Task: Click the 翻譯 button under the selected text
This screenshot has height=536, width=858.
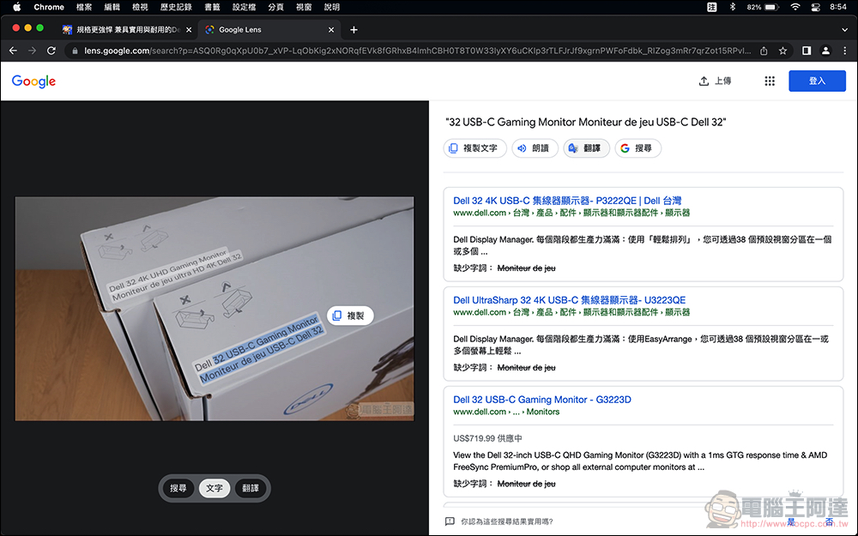Action: tap(586, 148)
